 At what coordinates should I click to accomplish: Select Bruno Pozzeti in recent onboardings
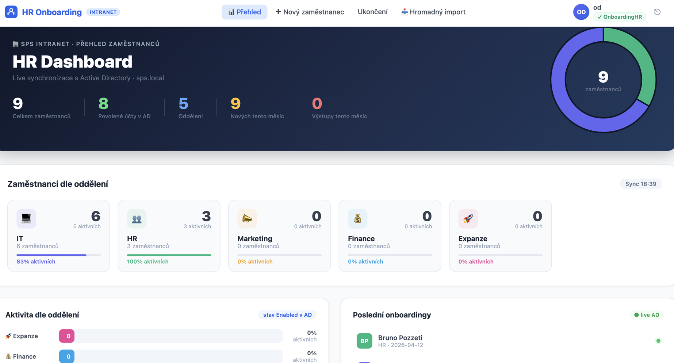coord(508,341)
